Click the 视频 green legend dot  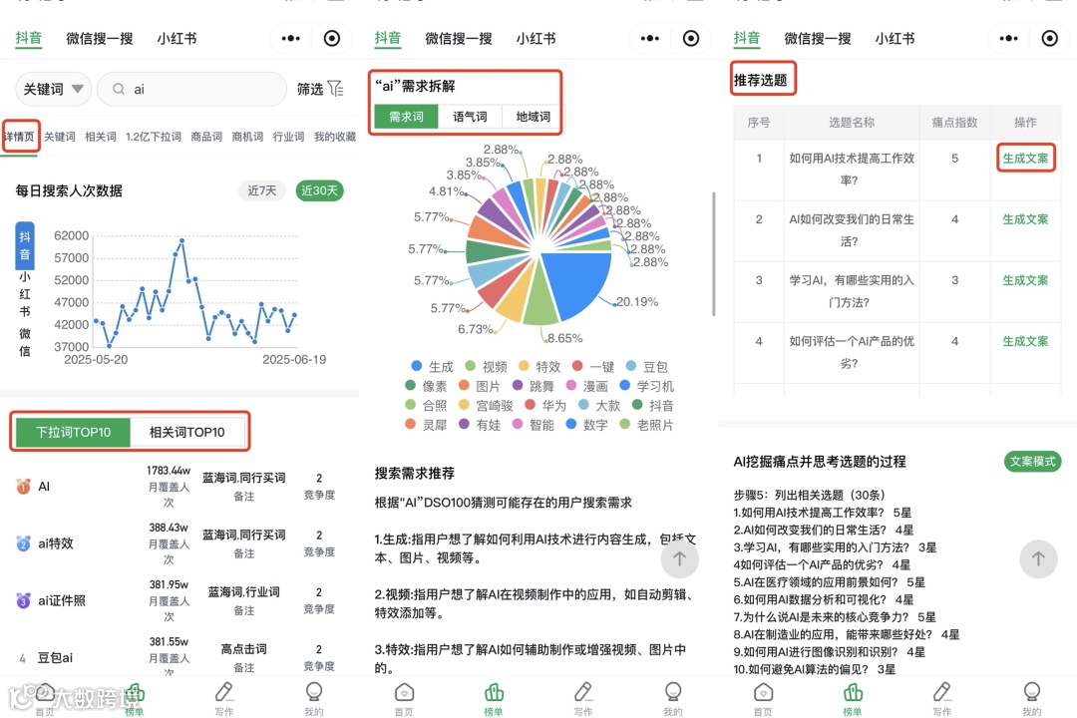[x=470, y=366]
